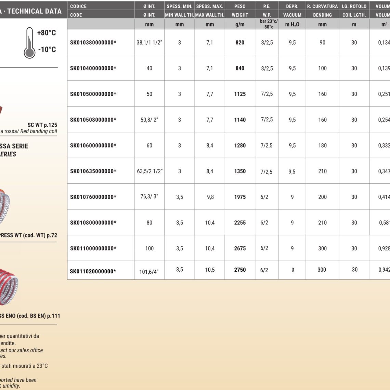
Task: Click the thermometer temperature icon
Action: coord(30,43)
